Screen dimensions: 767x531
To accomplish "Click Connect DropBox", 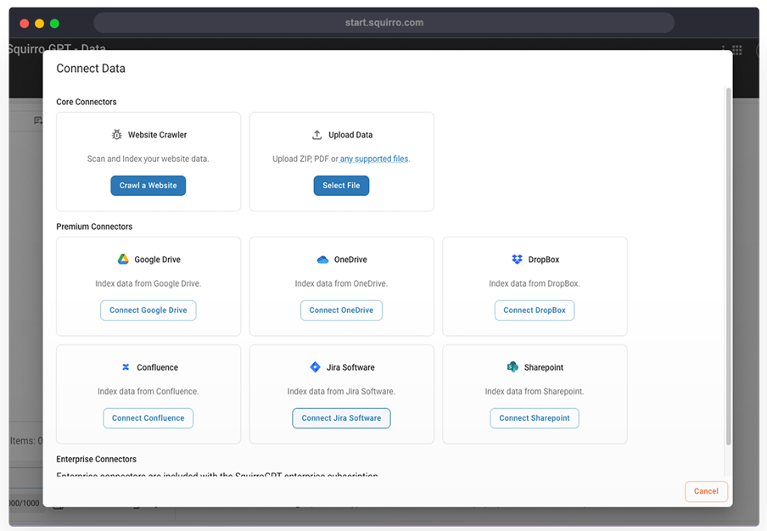I will 535,310.
